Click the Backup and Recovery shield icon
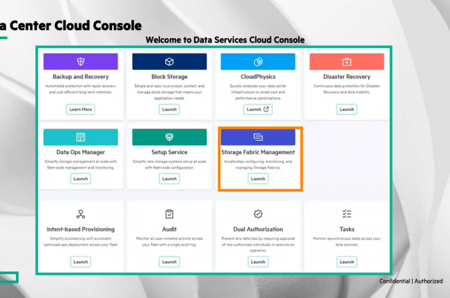This screenshot has width=450, height=298. tap(81, 61)
